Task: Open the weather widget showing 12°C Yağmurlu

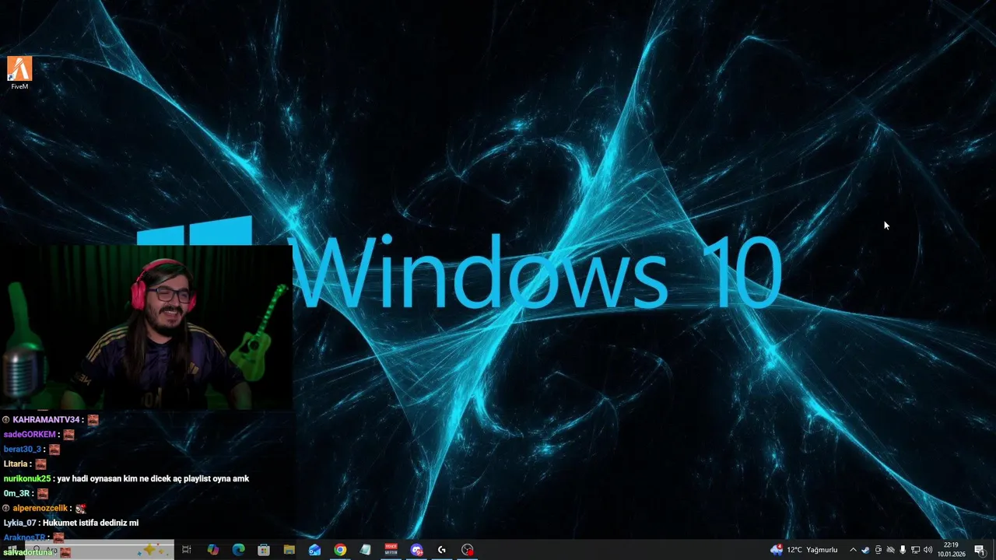Action: click(804, 550)
